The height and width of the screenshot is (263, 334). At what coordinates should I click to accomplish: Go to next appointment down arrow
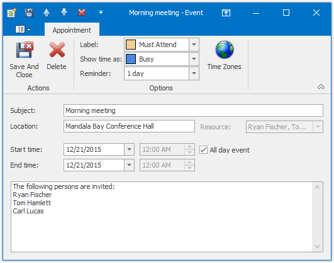[64, 13]
